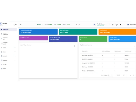Open the hamburger menu in top bar
Image resolution: width=136 pixels, height=102 pixels.
pyautogui.click(x=21, y=24)
